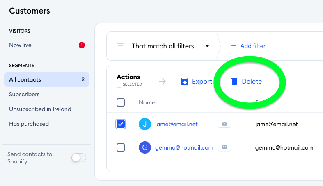Click the plus icon beside Add filter
This screenshot has height=186, width=323.
(x=234, y=46)
